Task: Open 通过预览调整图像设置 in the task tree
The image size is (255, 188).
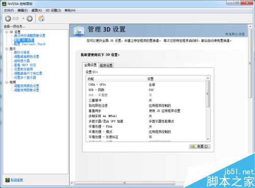Action: (30, 36)
